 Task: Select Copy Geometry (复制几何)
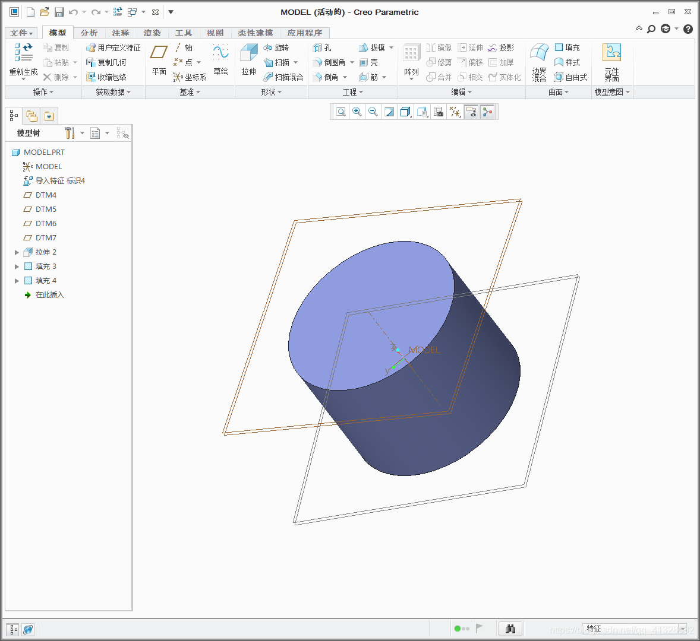[x=106, y=62]
